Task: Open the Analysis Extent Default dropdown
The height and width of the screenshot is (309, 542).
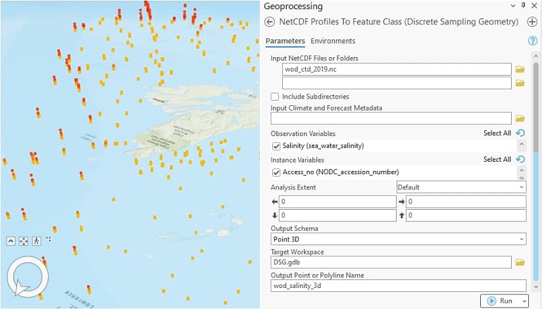Action: (461, 187)
